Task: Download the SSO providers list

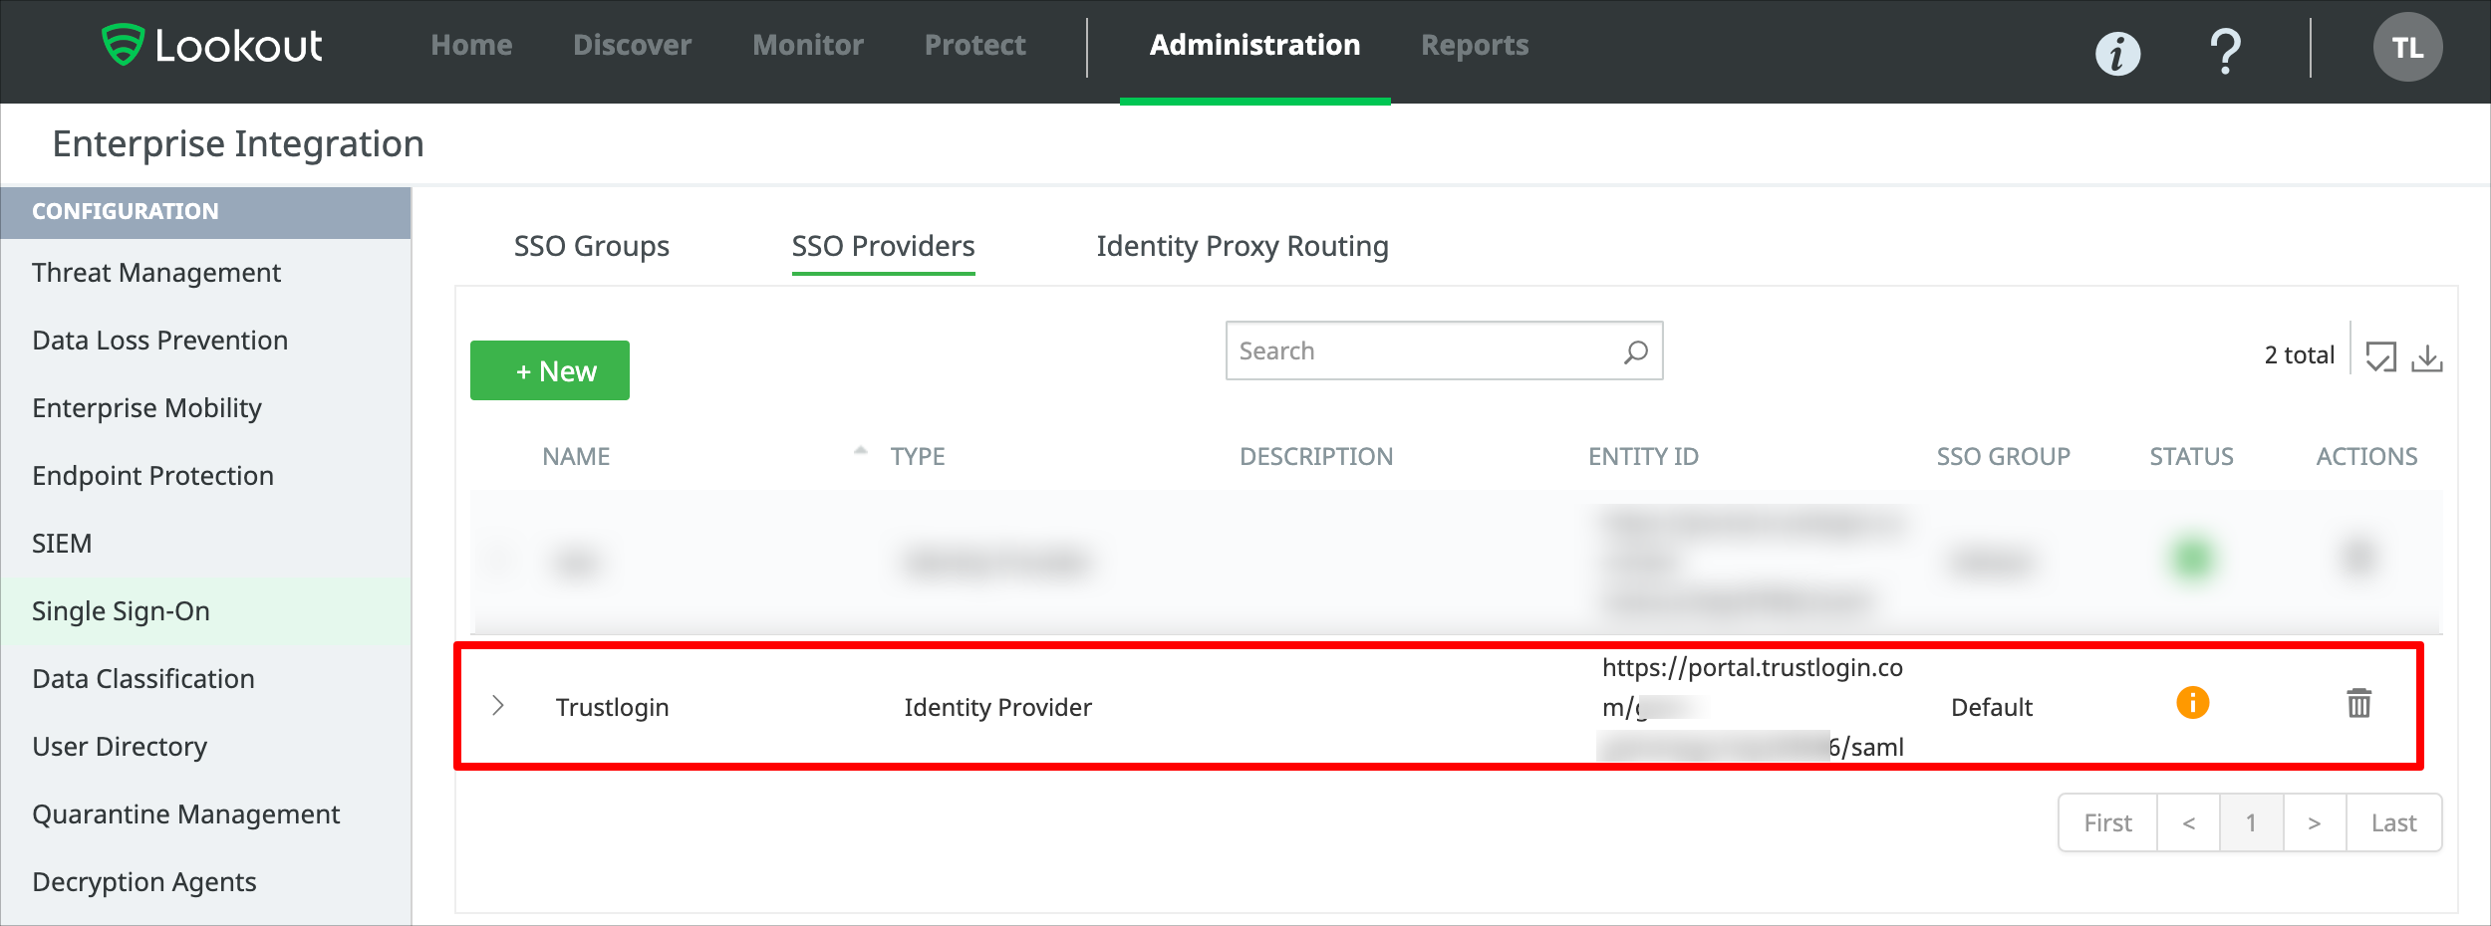Action: 2426,357
